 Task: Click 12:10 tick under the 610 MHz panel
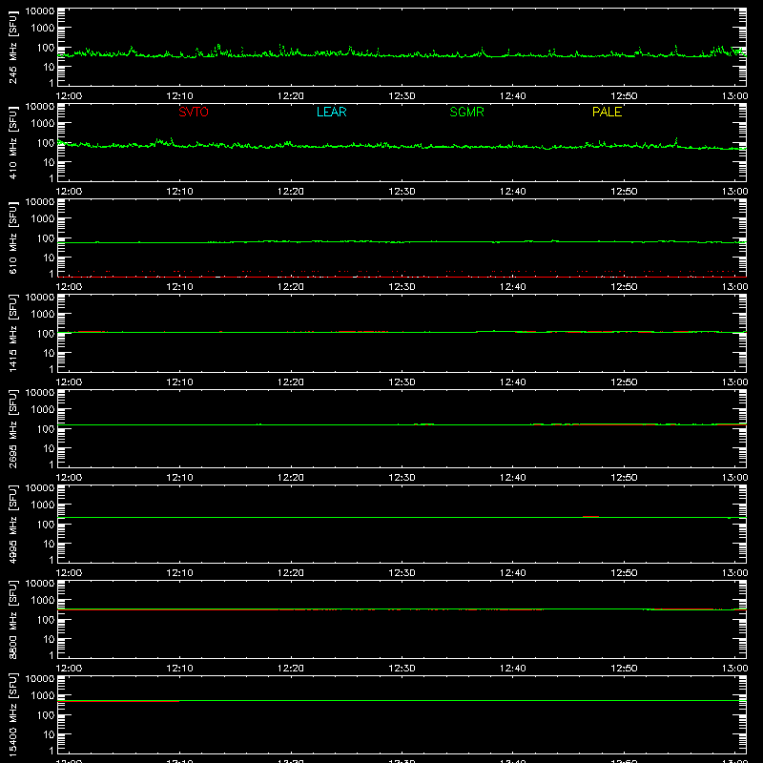(179, 287)
